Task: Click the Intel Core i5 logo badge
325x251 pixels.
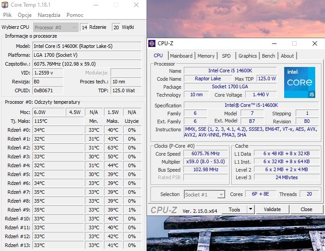Action: pos(299,82)
